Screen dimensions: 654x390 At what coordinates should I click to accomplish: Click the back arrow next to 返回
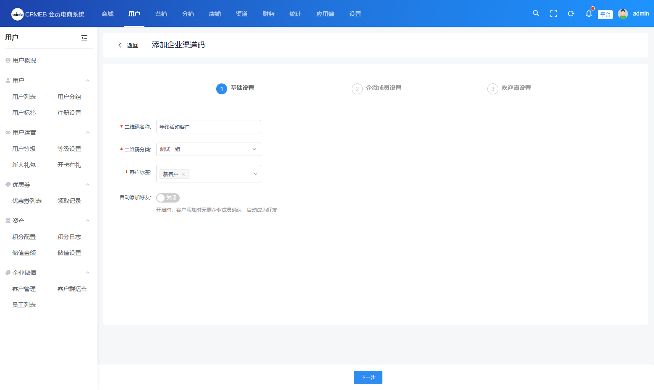tap(120, 45)
